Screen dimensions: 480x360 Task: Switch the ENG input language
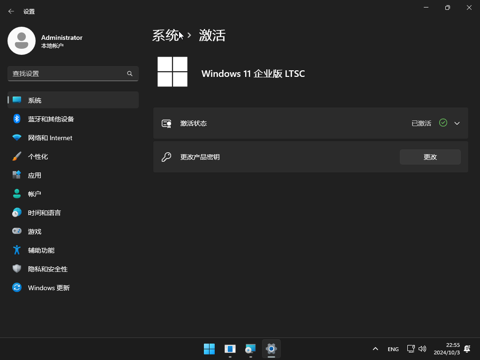click(x=393, y=349)
